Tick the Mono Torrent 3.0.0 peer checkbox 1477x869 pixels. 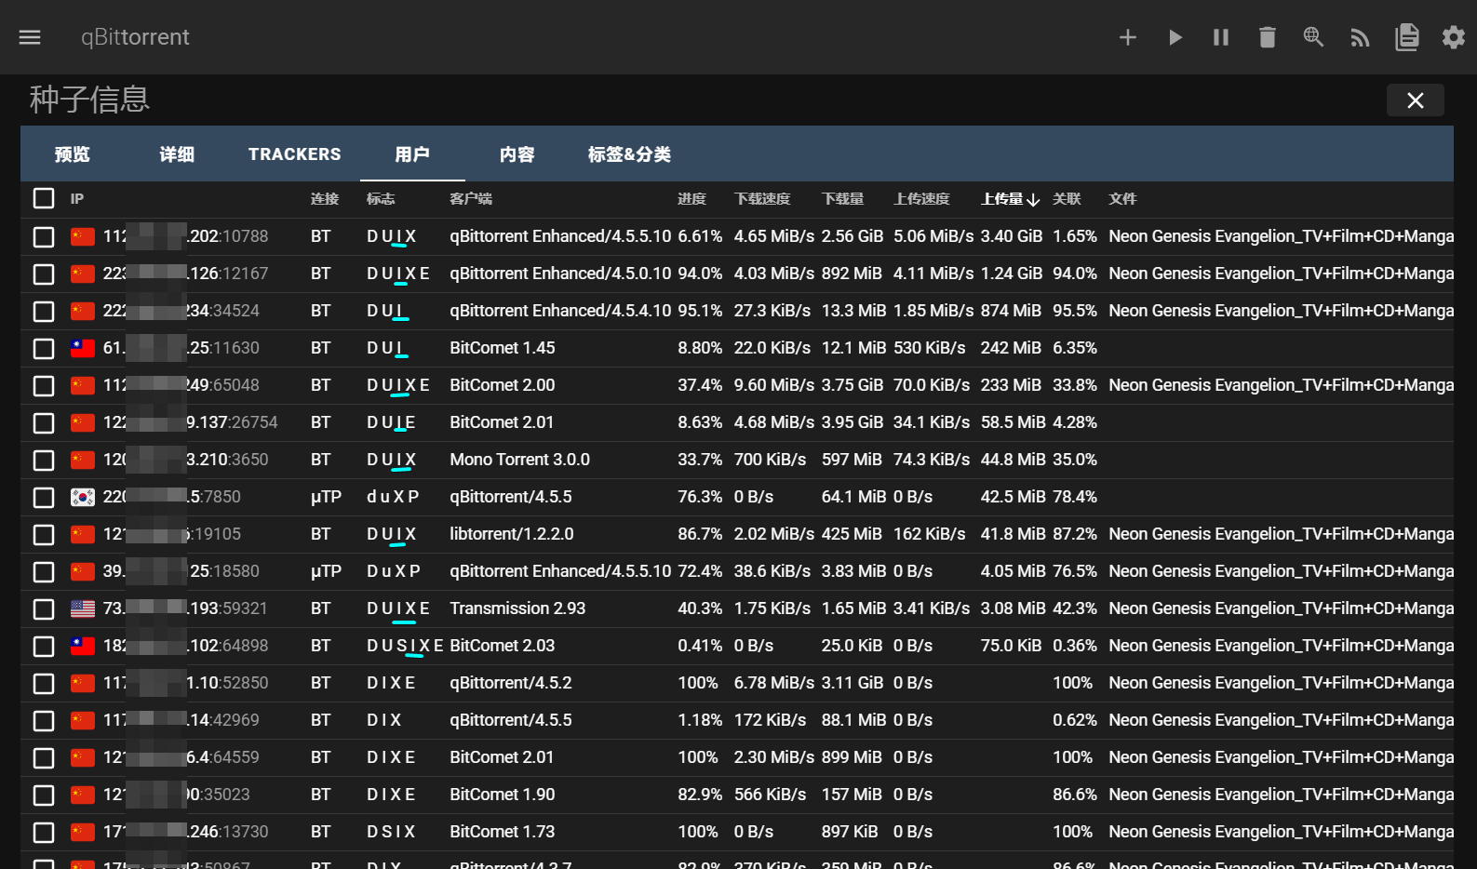44,460
